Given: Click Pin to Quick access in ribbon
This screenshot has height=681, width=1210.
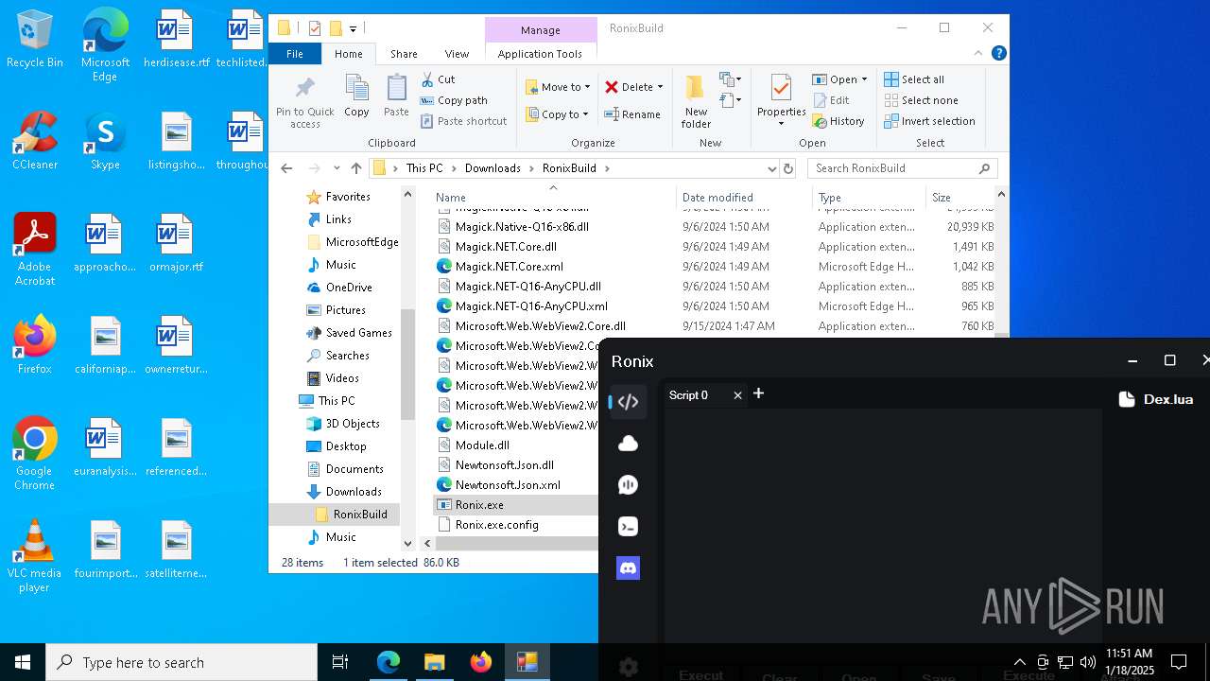Looking at the screenshot, I should [304, 103].
